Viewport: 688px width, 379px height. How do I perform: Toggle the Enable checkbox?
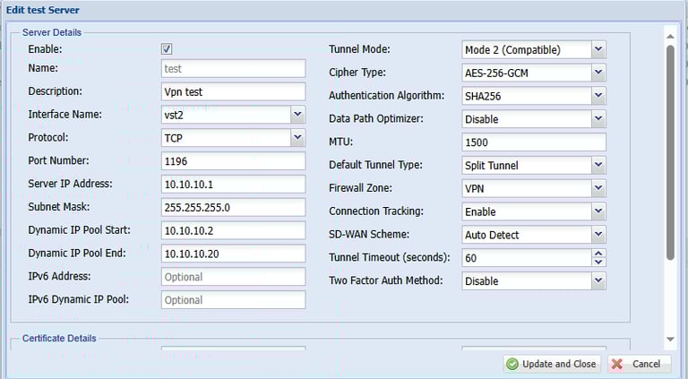(x=167, y=49)
